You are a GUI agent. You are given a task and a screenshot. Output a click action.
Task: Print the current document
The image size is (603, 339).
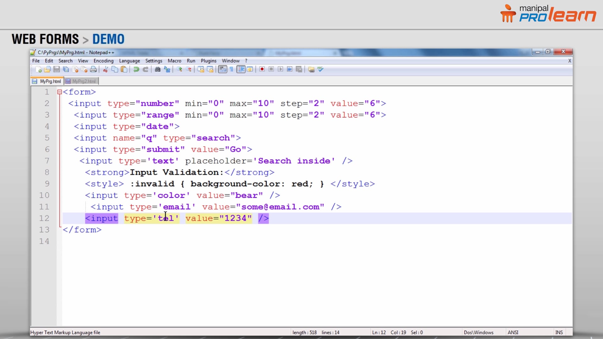click(x=93, y=69)
